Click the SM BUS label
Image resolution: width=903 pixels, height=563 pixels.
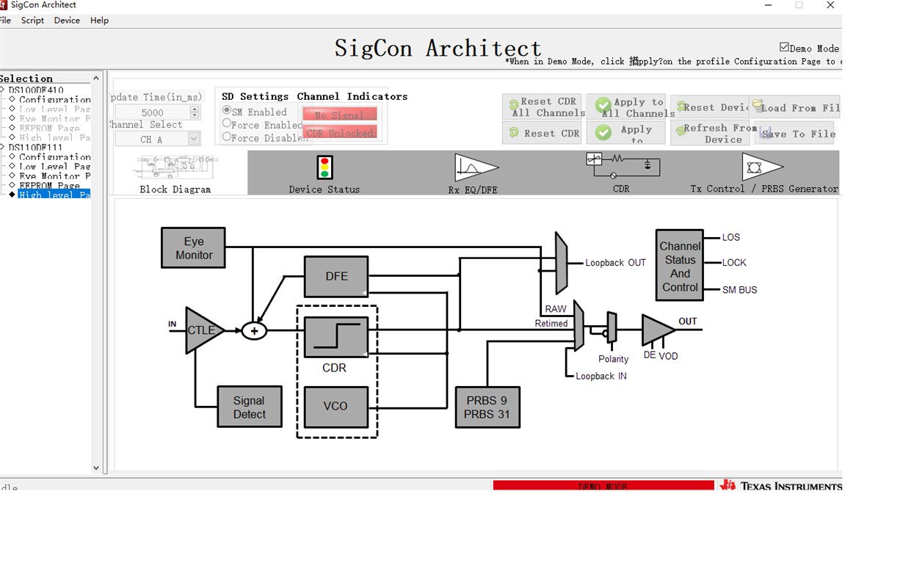739,290
